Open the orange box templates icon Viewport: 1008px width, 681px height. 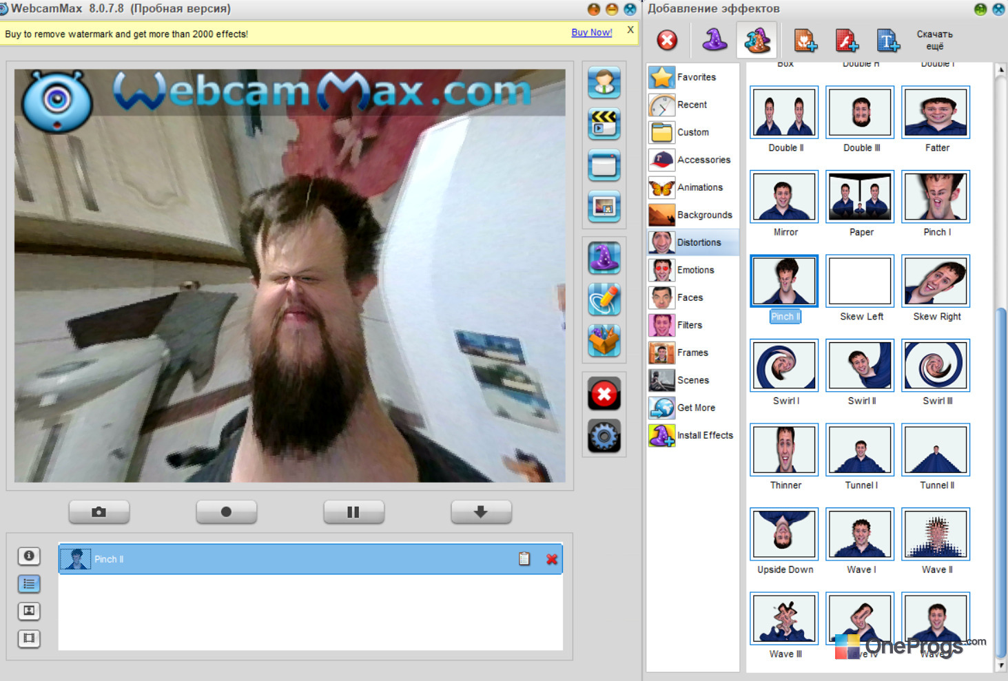click(x=604, y=341)
